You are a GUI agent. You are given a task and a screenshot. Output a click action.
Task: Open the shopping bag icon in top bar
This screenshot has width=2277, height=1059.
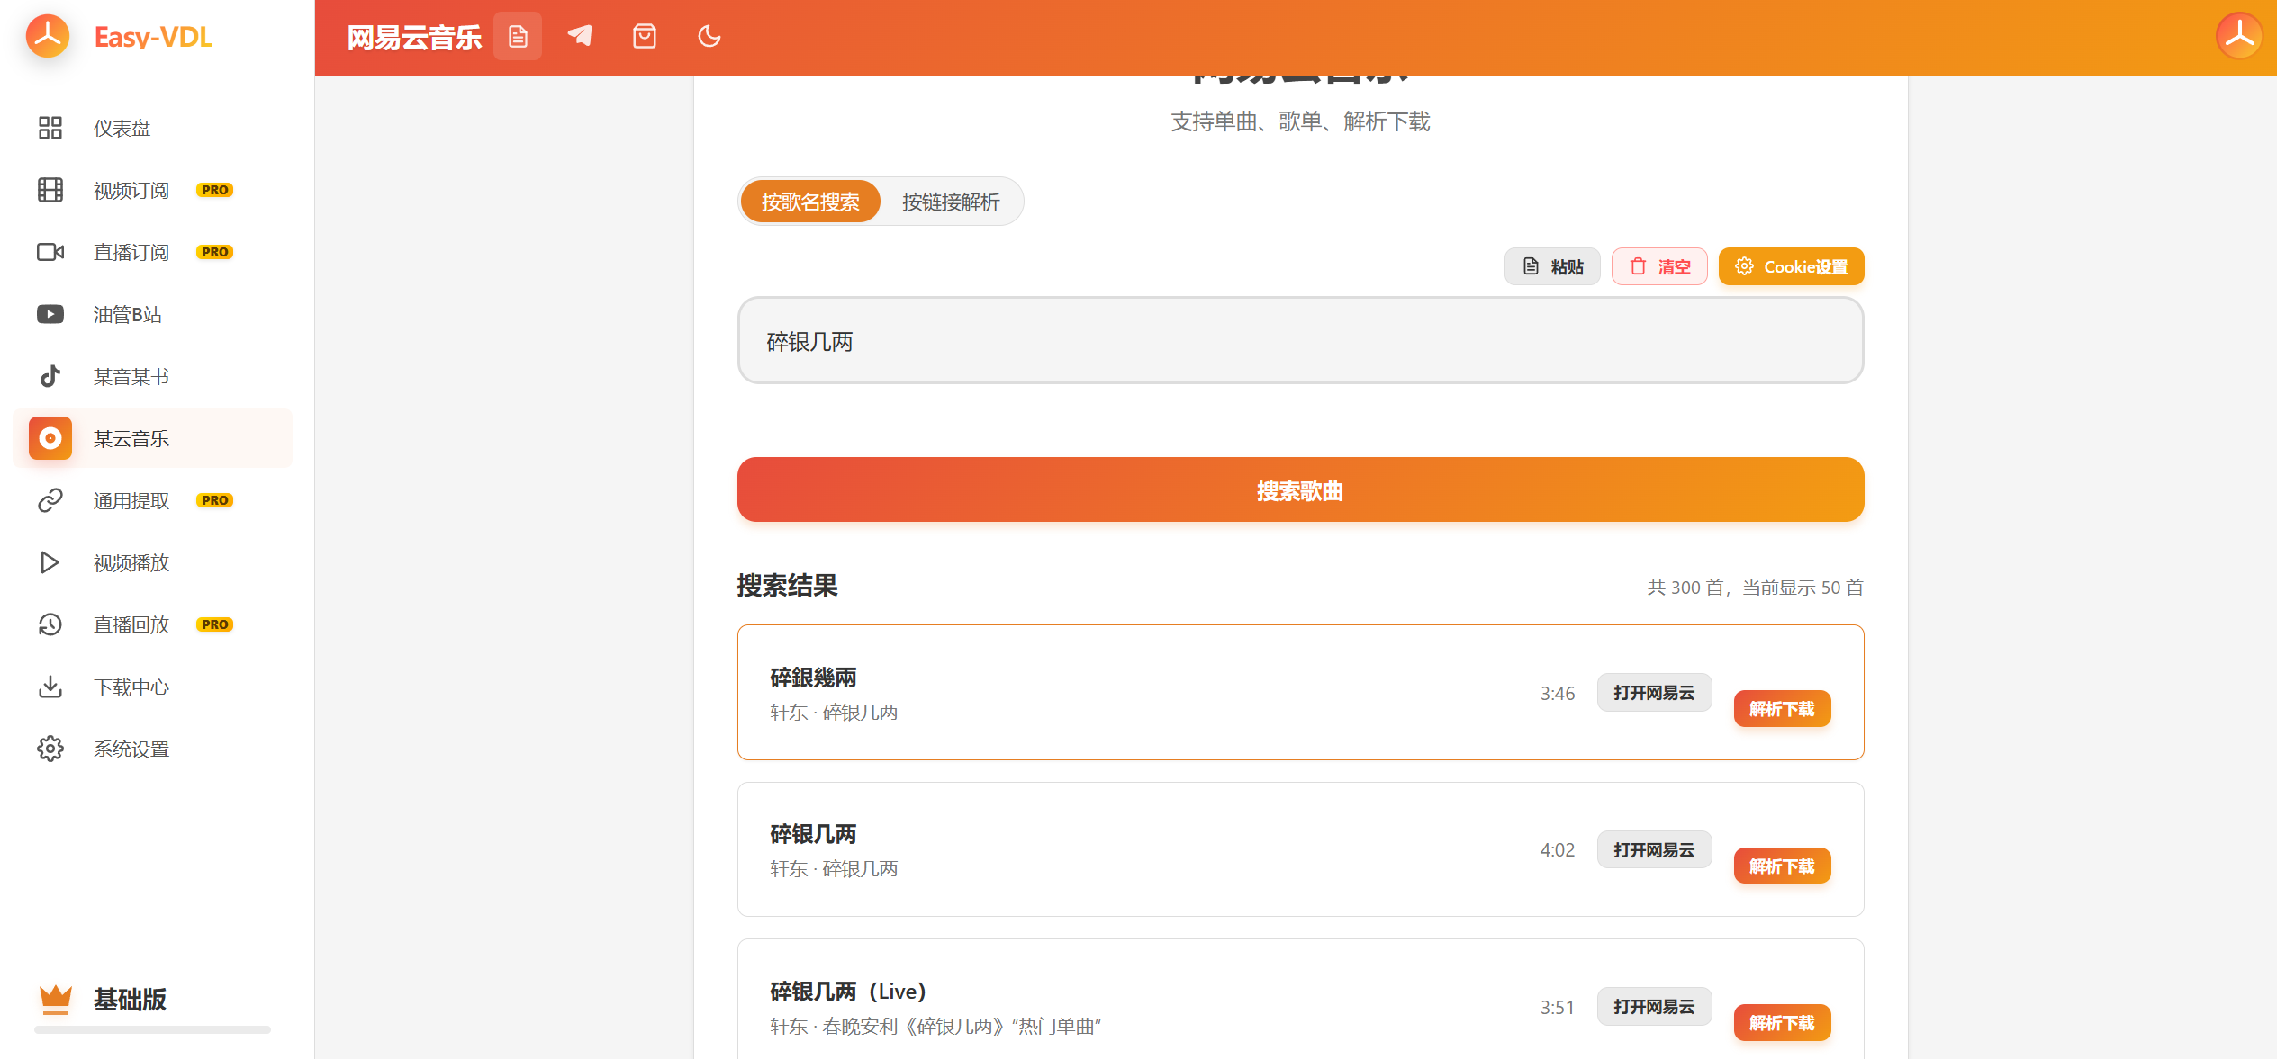coord(644,35)
